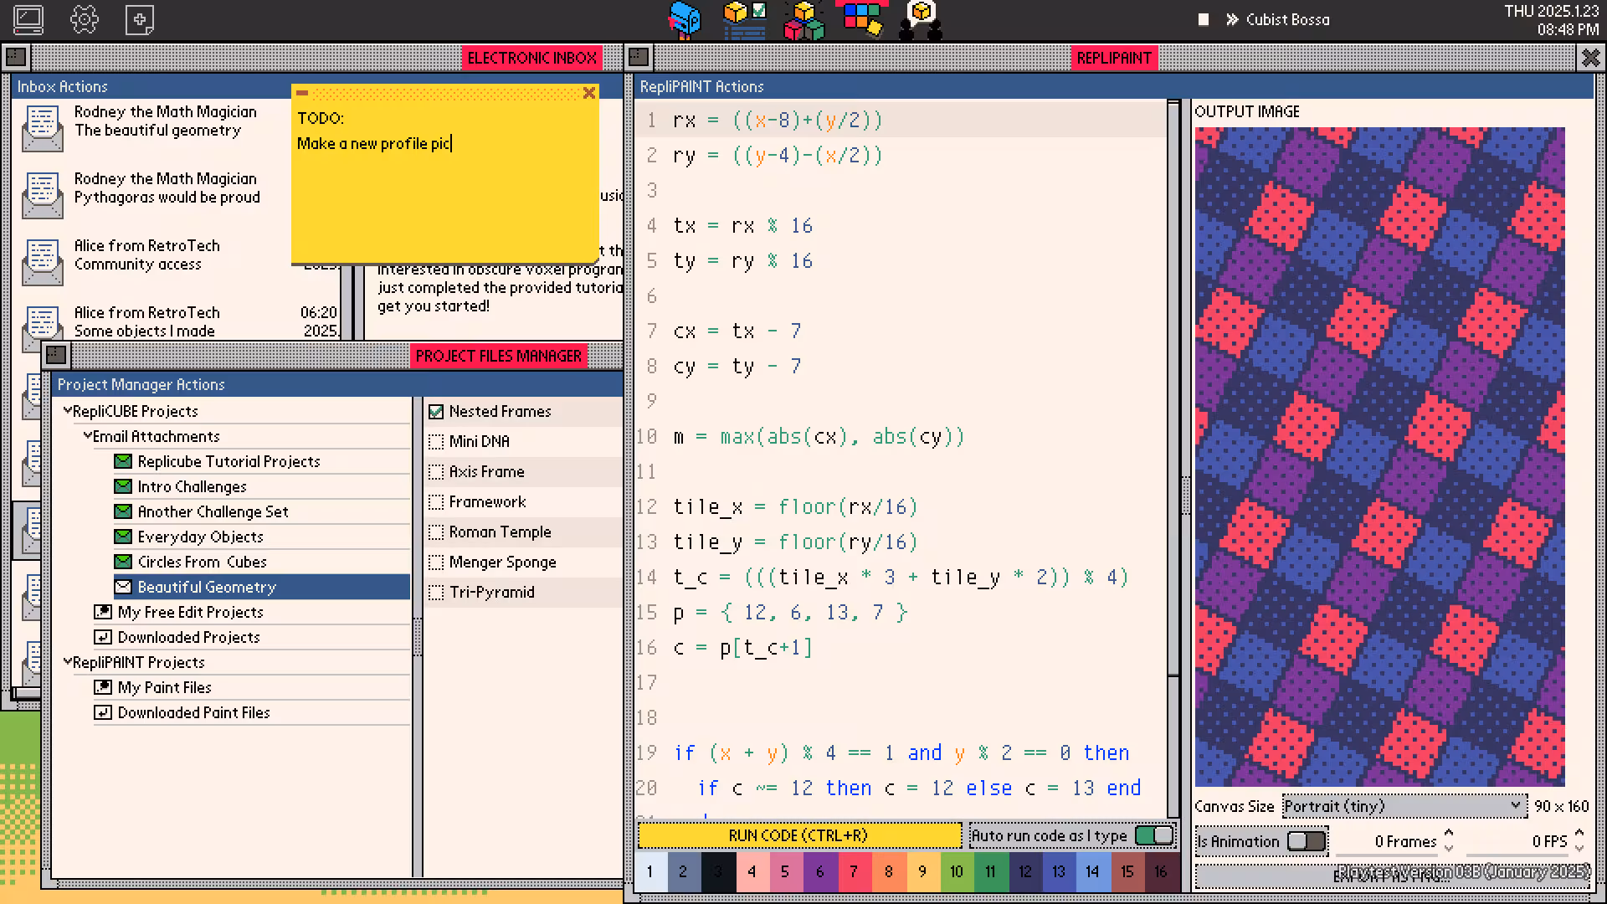Open the Inbox Actions menu
The width and height of the screenshot is (1607, 904).
pyautogui.click(x=63, y=86)
